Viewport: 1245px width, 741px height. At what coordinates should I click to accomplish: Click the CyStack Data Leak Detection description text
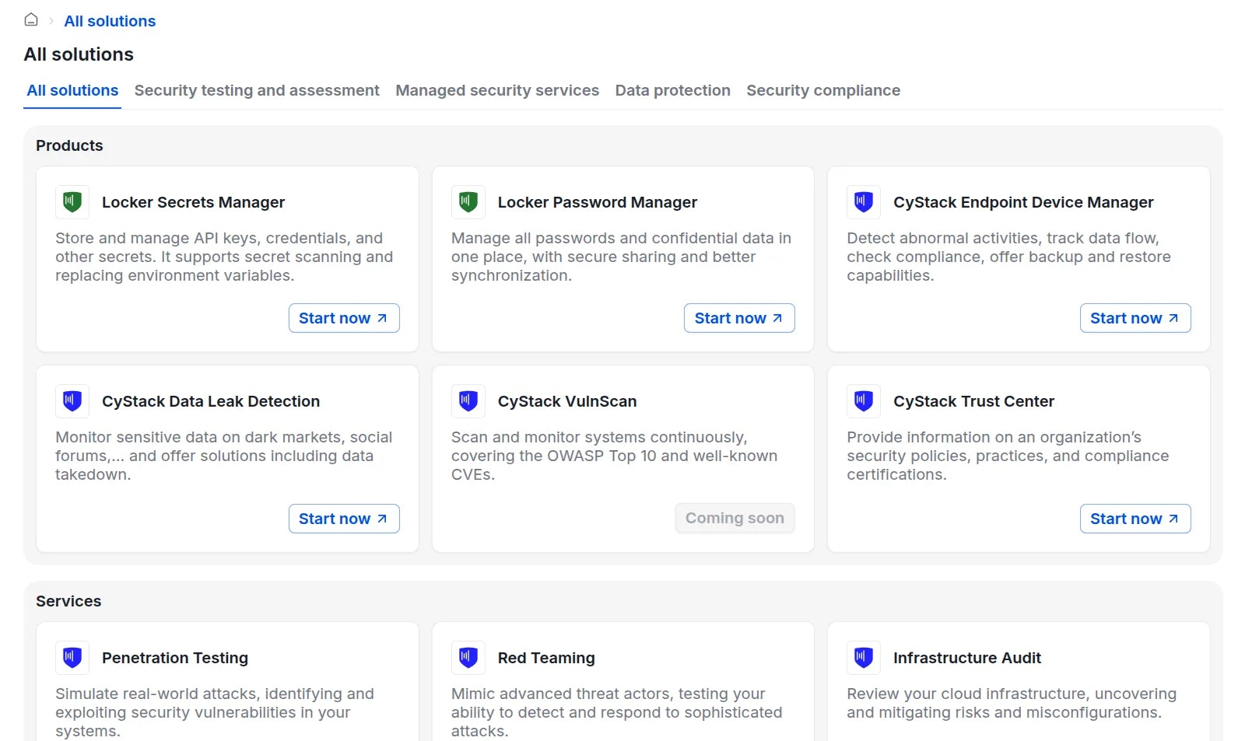[x=223, y=456]
